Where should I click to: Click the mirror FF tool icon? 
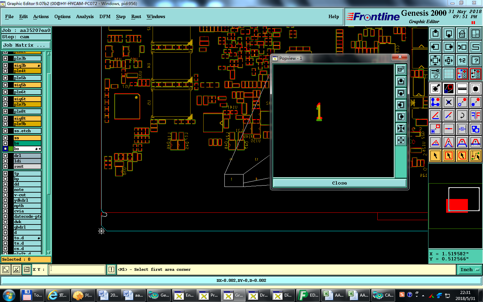476,115
